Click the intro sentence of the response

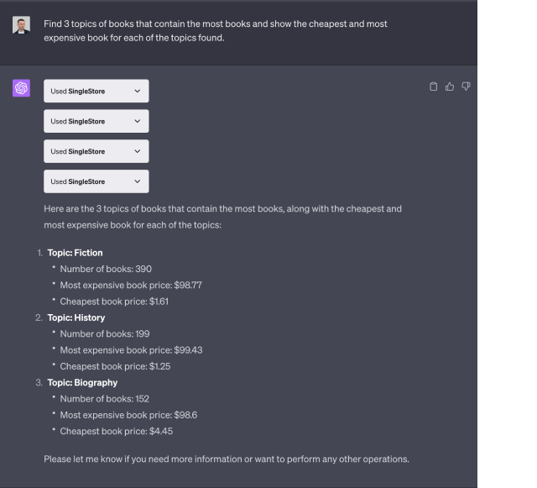(x=222, y=217)
